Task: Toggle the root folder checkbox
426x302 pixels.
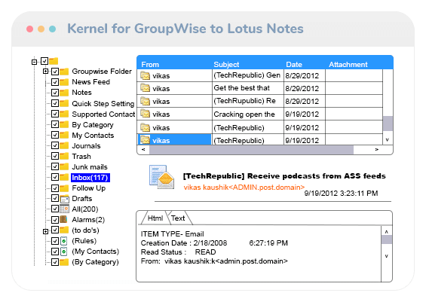Action: (x=44, y=61)
